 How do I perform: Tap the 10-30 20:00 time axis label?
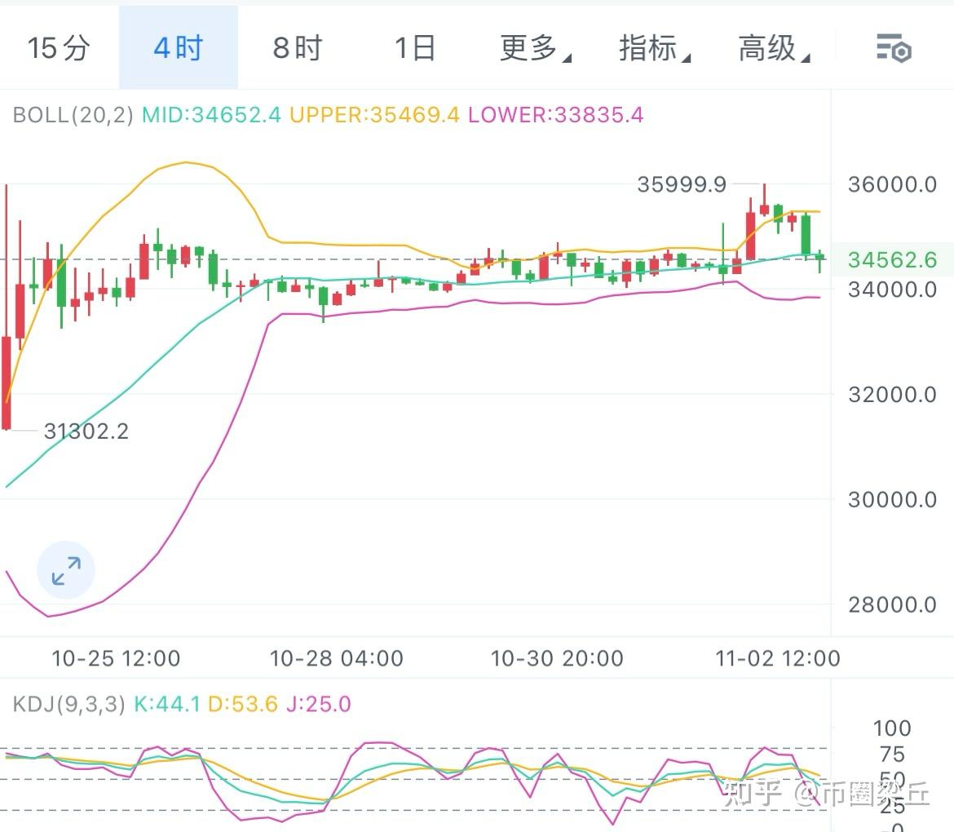[x=557, y=658]
